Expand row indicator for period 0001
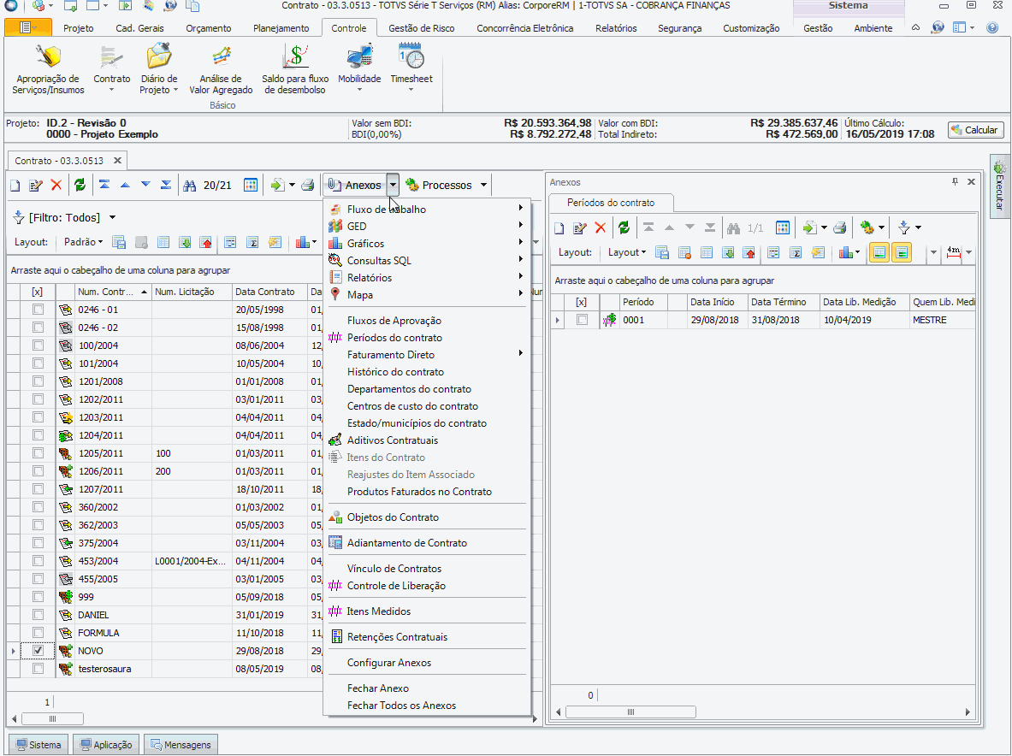The width and height of the screenshot is (1012, 756). coord(558,320)
